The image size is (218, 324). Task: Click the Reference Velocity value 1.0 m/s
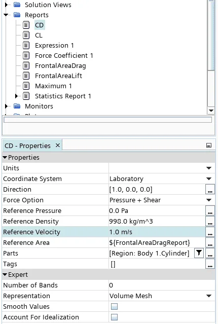click(x=121, y=232)
